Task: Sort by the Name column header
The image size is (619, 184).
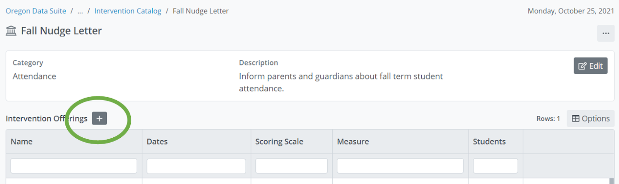Action: coord(22,142)
